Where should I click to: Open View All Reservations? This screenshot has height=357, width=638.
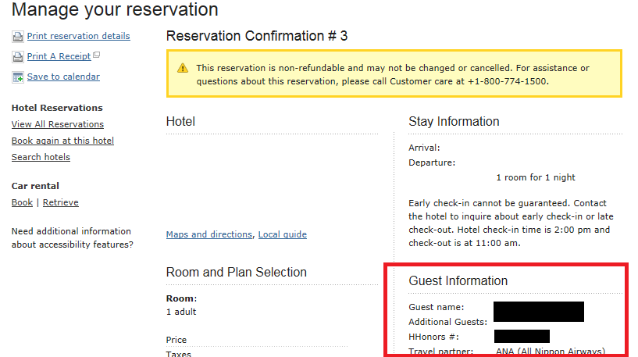point(57,124)
